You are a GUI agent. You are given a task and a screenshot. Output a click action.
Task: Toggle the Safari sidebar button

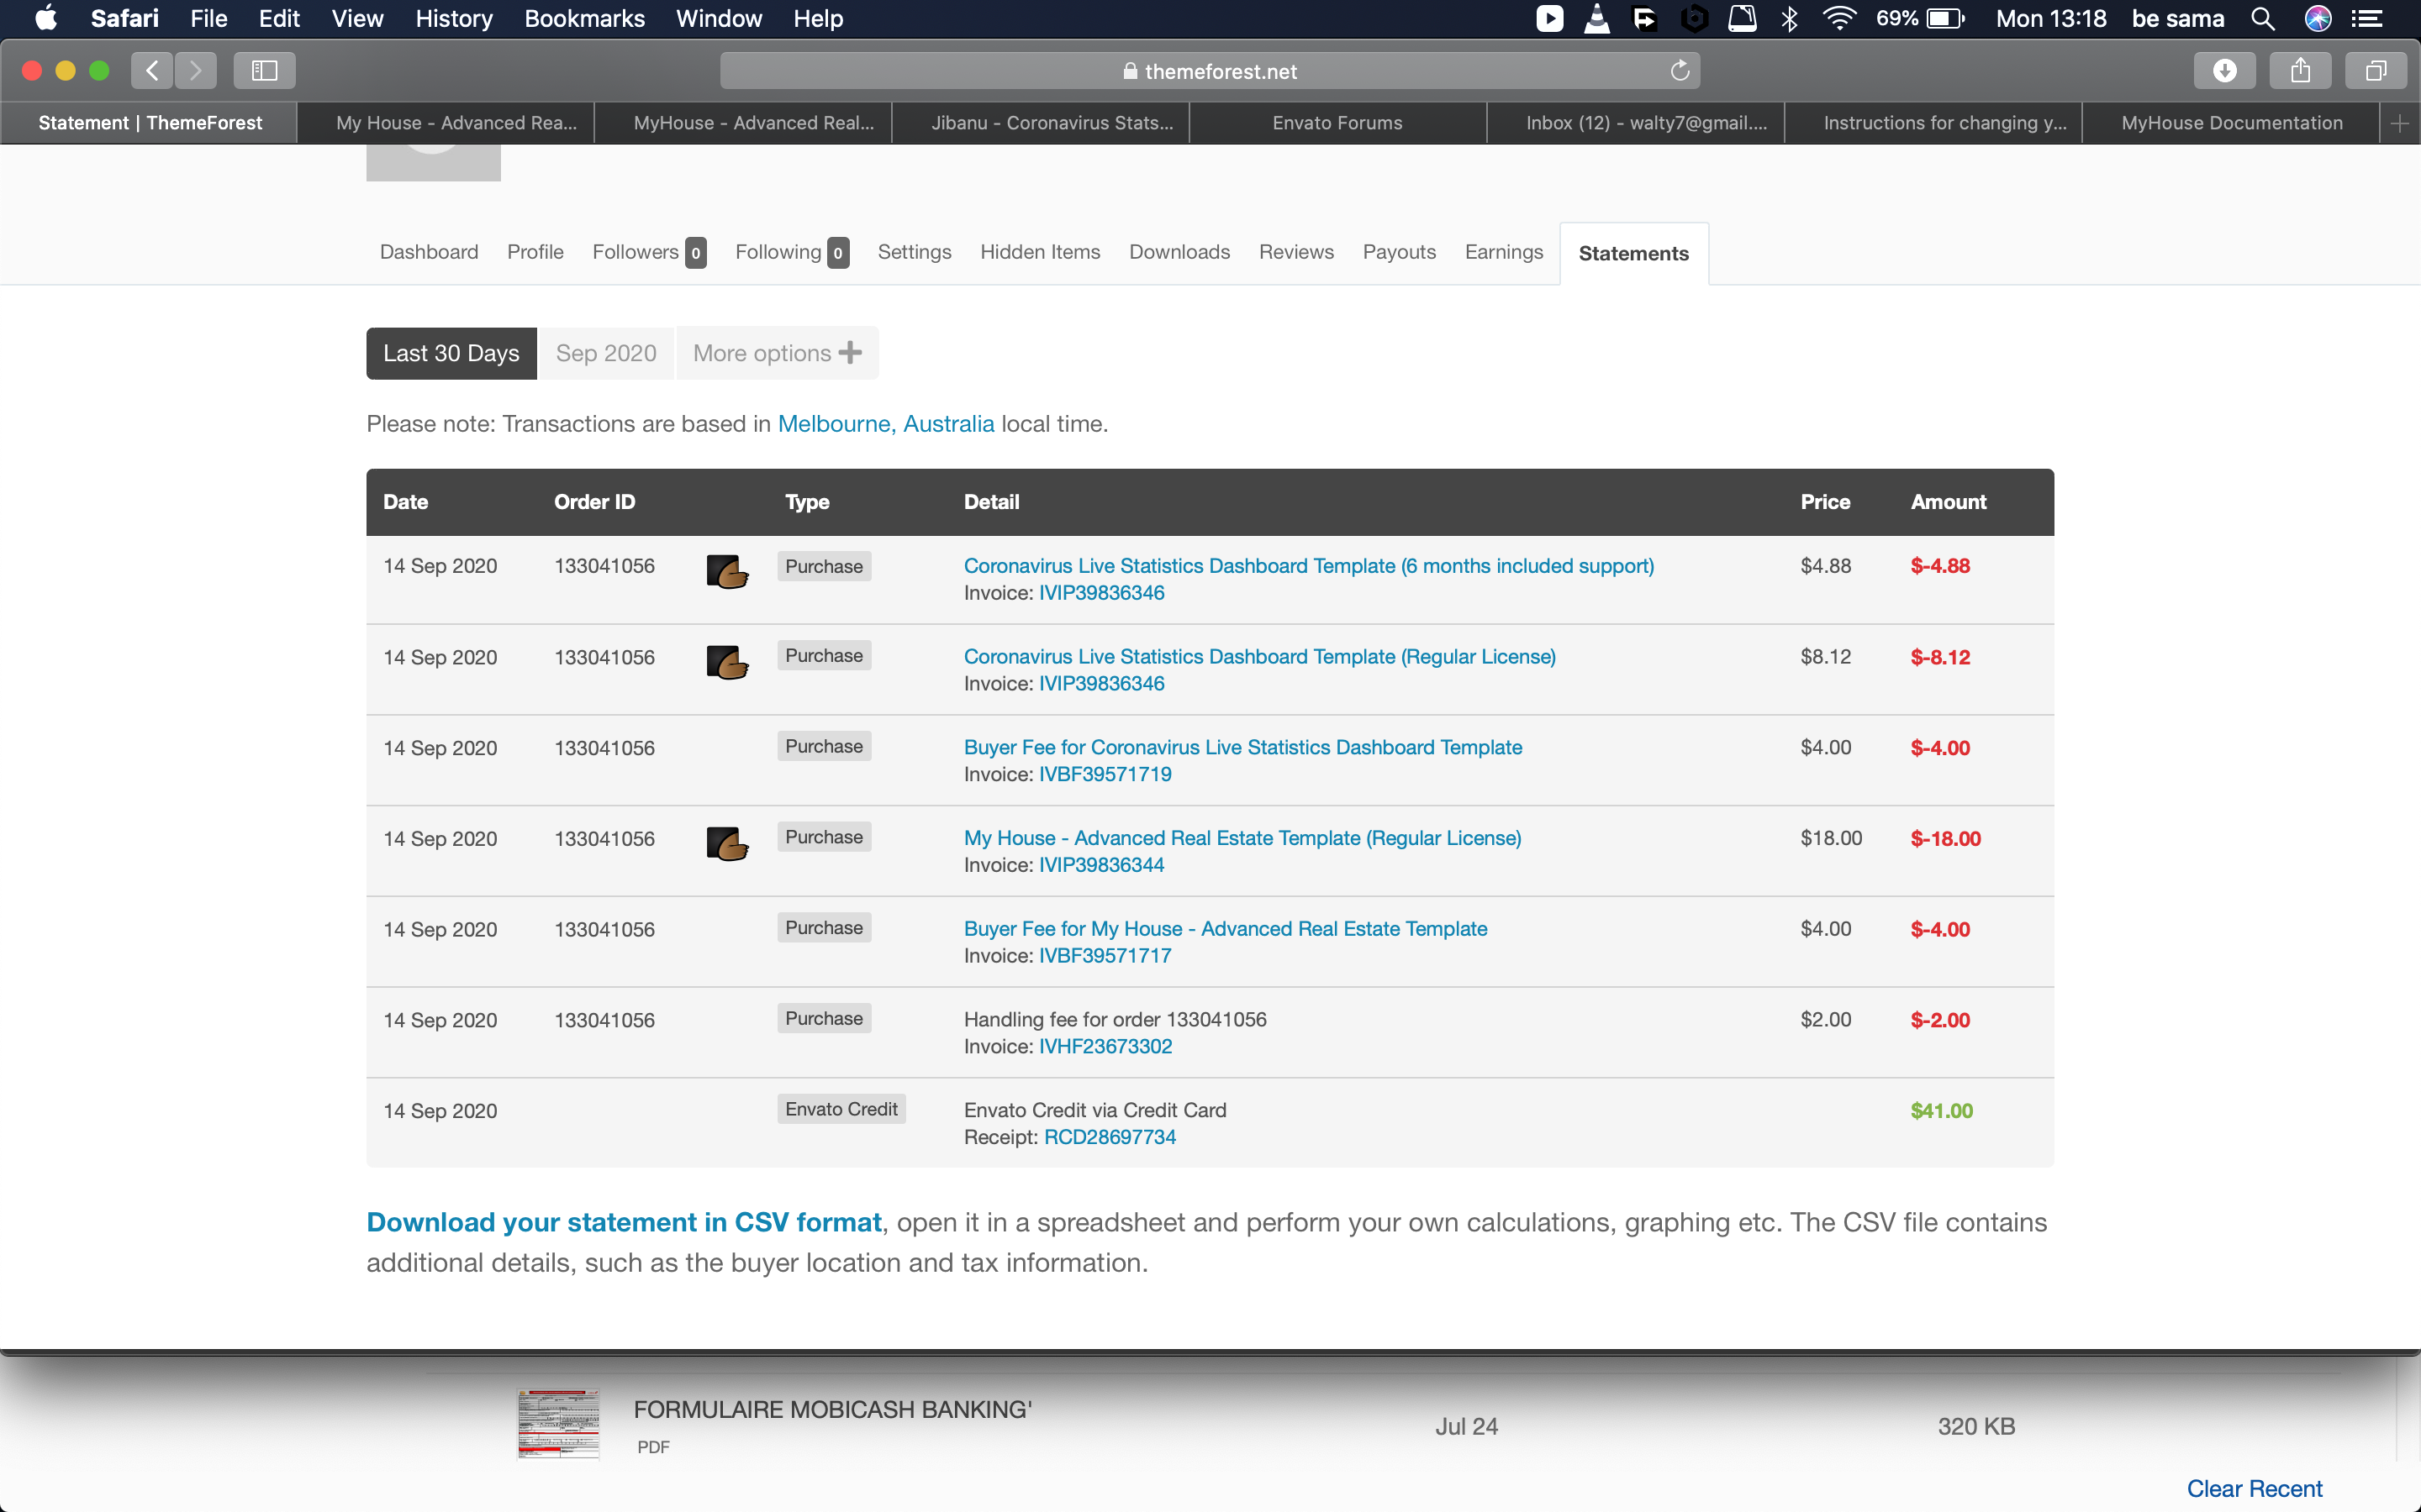(x=264, y=70)
